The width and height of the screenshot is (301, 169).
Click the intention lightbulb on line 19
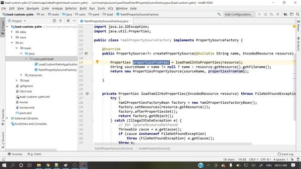(x=97, y=61)
